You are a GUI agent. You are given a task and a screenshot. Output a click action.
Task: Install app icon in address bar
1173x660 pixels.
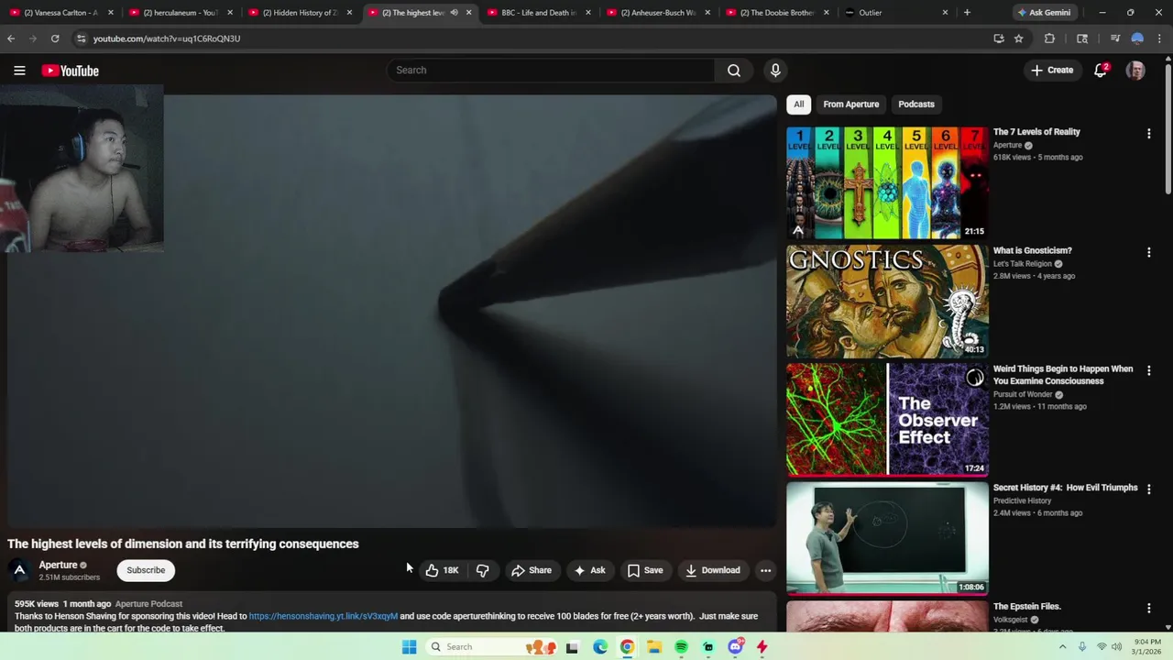pyautogui.click(x=999, y=38)
